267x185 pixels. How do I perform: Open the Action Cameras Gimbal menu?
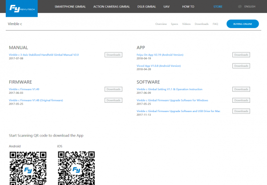tap(112, 7)
